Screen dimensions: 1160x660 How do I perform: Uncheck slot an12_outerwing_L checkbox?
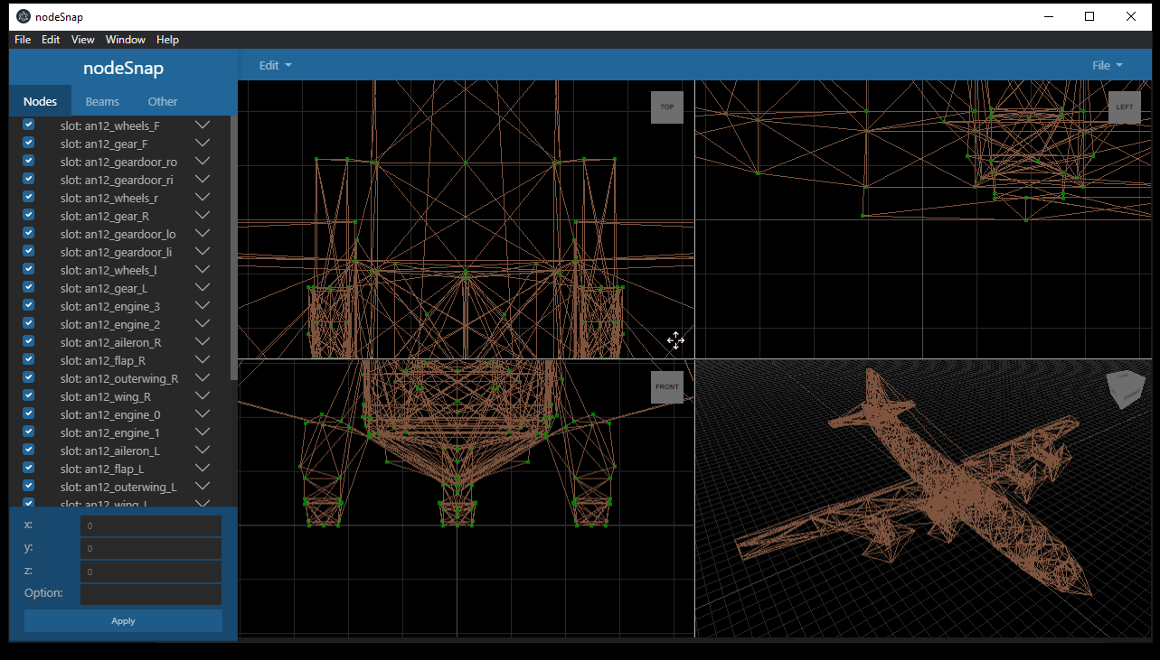tap(28, 486)
